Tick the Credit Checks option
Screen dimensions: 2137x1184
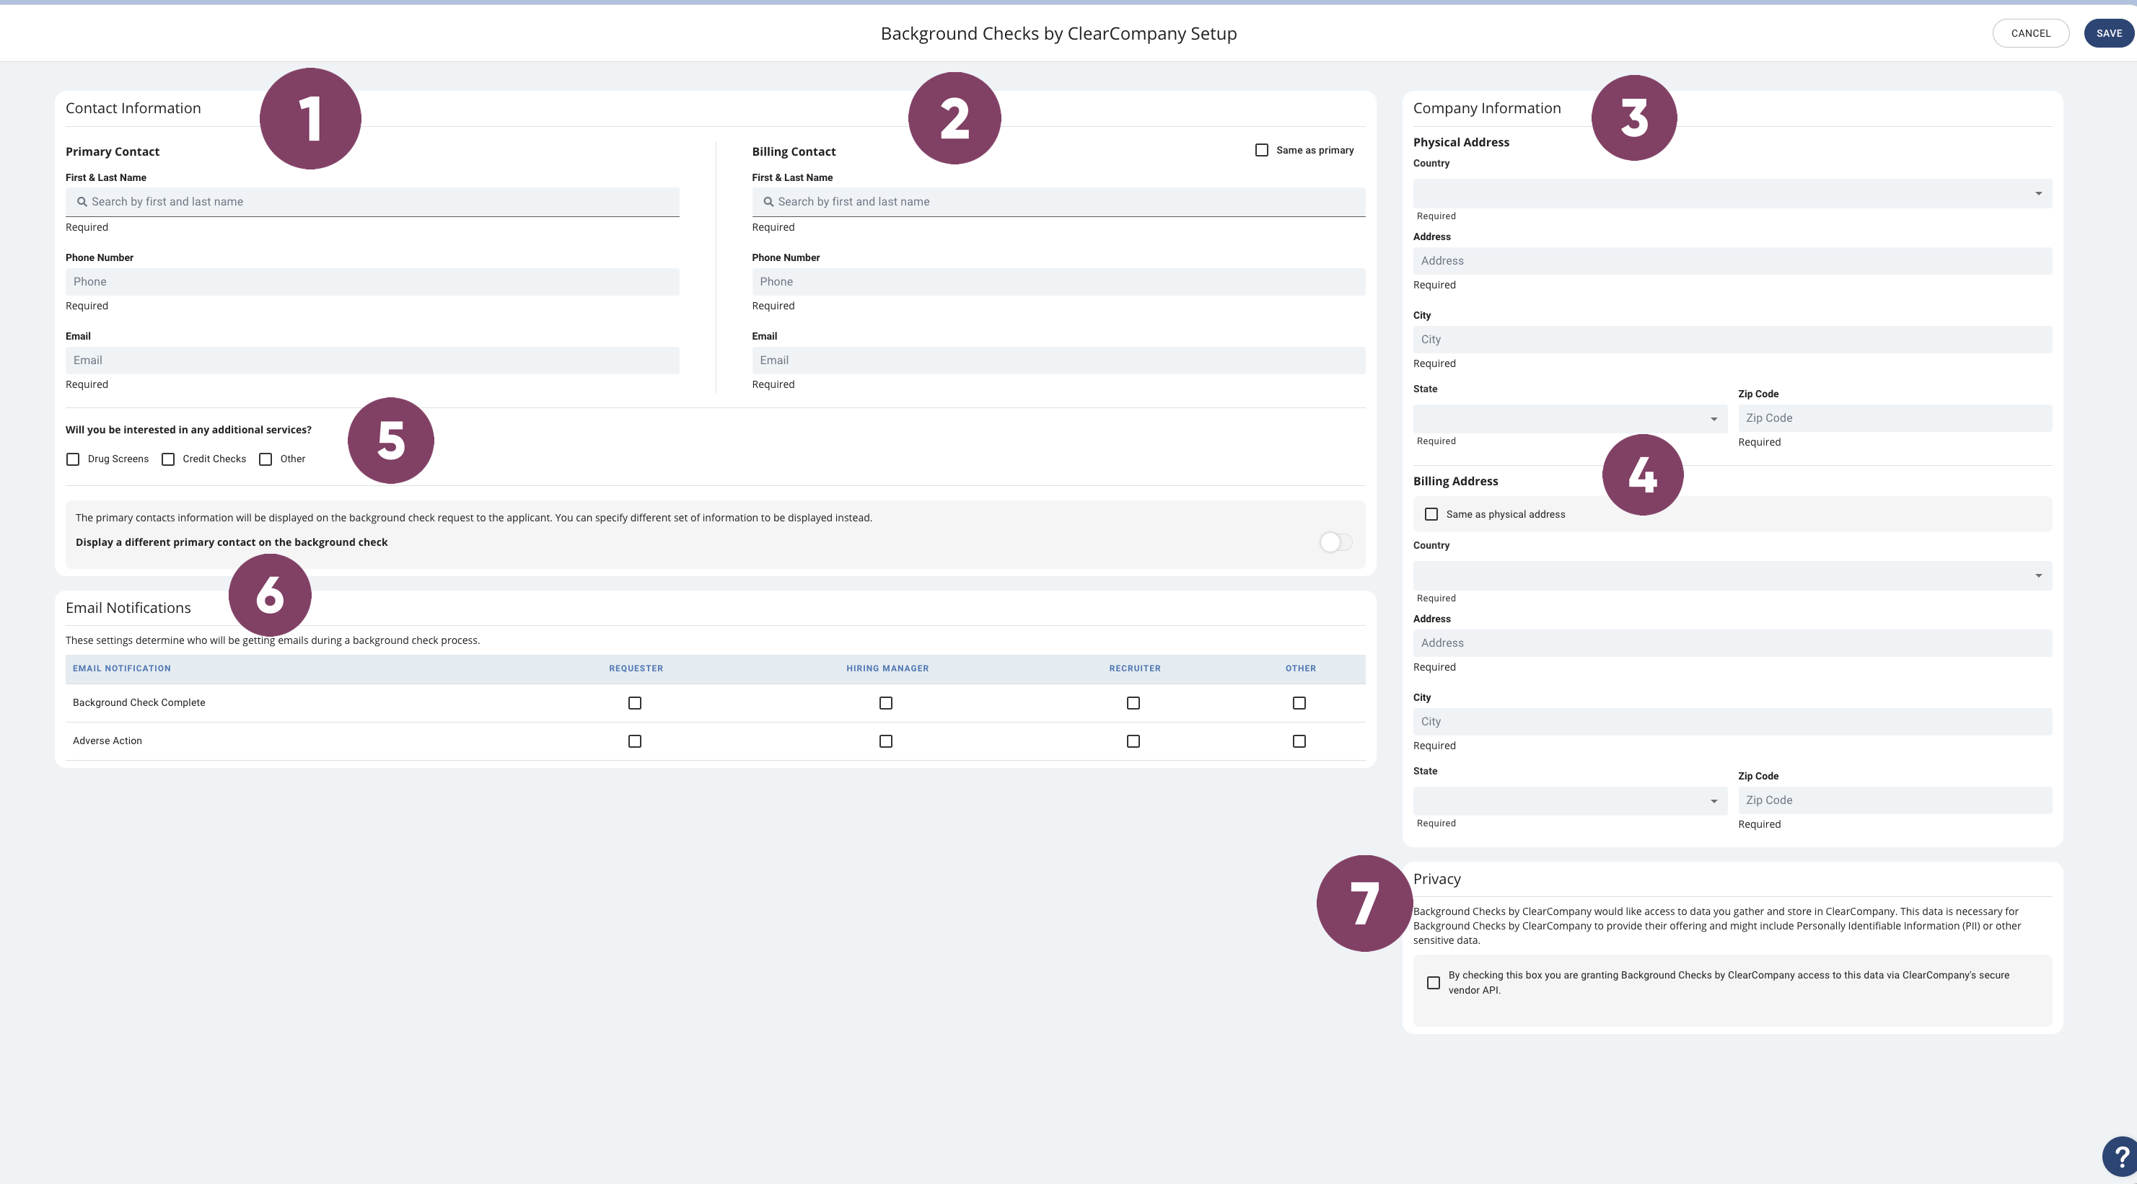click(168, 459)
